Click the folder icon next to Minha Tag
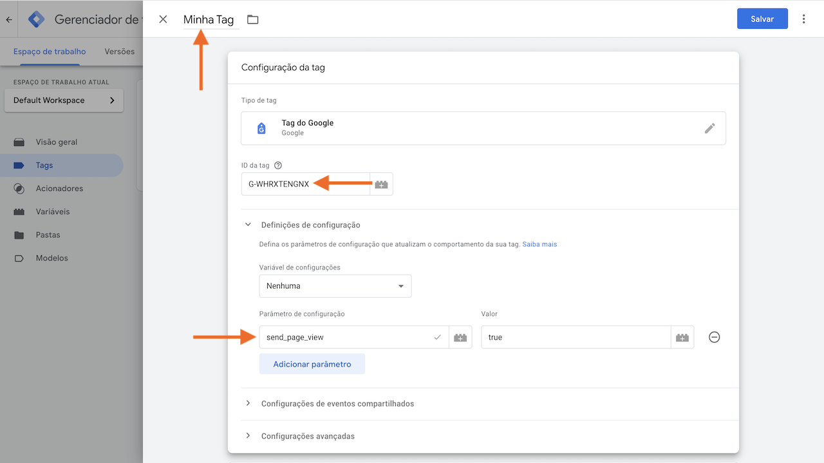 pos(252,19)
